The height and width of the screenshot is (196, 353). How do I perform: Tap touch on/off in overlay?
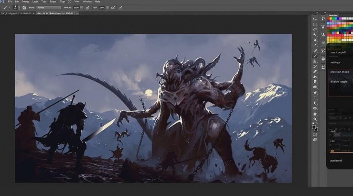click(x=338, y=52)
